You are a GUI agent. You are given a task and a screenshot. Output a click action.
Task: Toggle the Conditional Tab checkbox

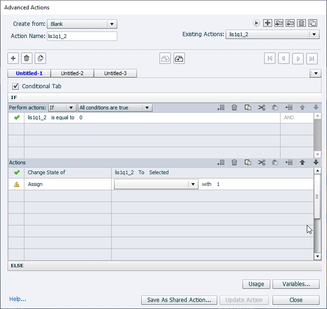pos(15,86)
